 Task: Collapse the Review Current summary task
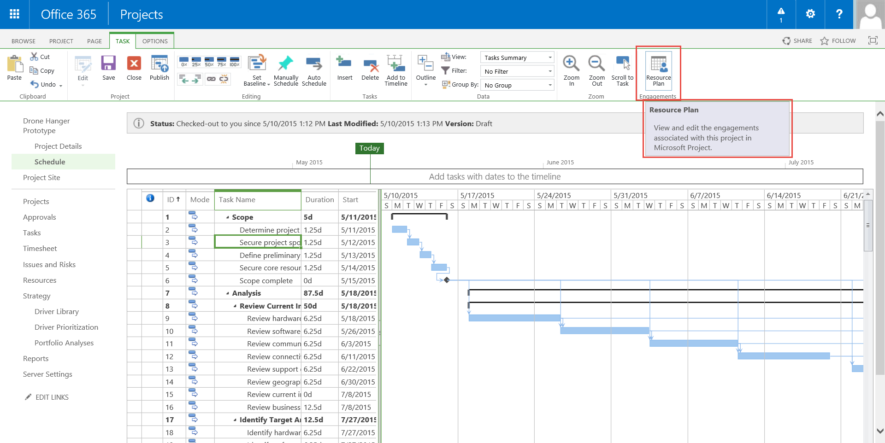235,306
